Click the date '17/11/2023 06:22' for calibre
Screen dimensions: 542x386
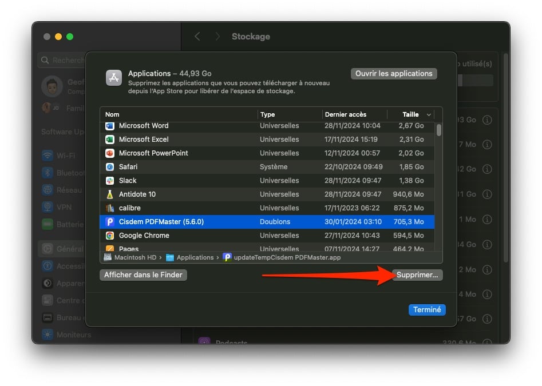point(352,208)
